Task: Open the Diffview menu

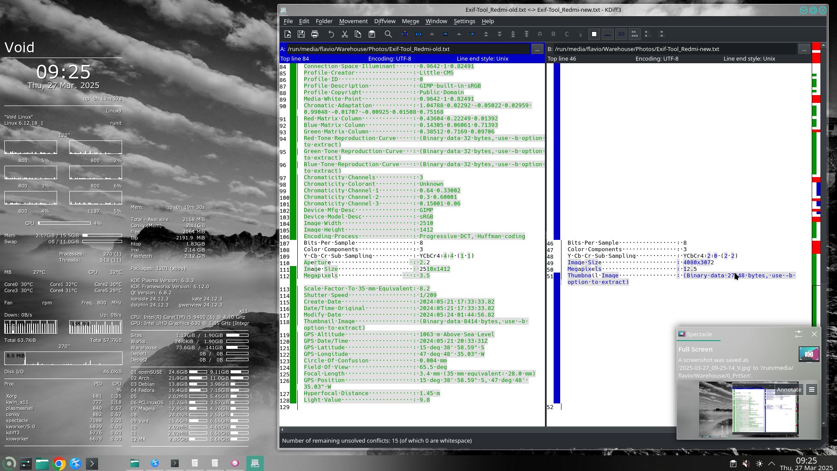Action: tap(384, 21)
